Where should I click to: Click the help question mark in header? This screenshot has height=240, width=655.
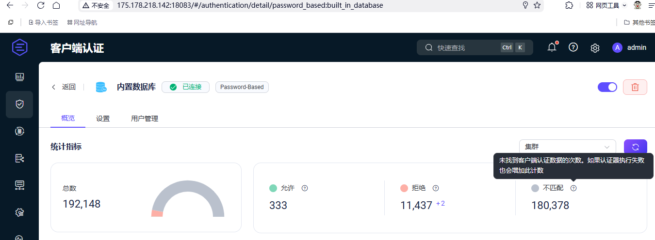tap(573, 47)
